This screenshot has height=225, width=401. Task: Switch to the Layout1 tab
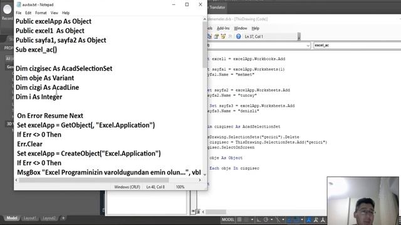tap(30, 218)
